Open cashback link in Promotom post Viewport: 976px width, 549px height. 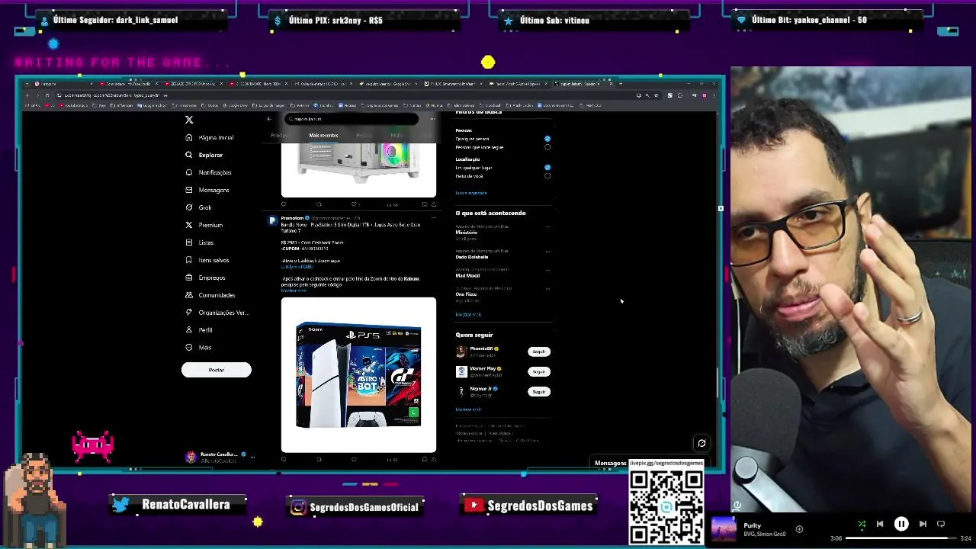297,267
